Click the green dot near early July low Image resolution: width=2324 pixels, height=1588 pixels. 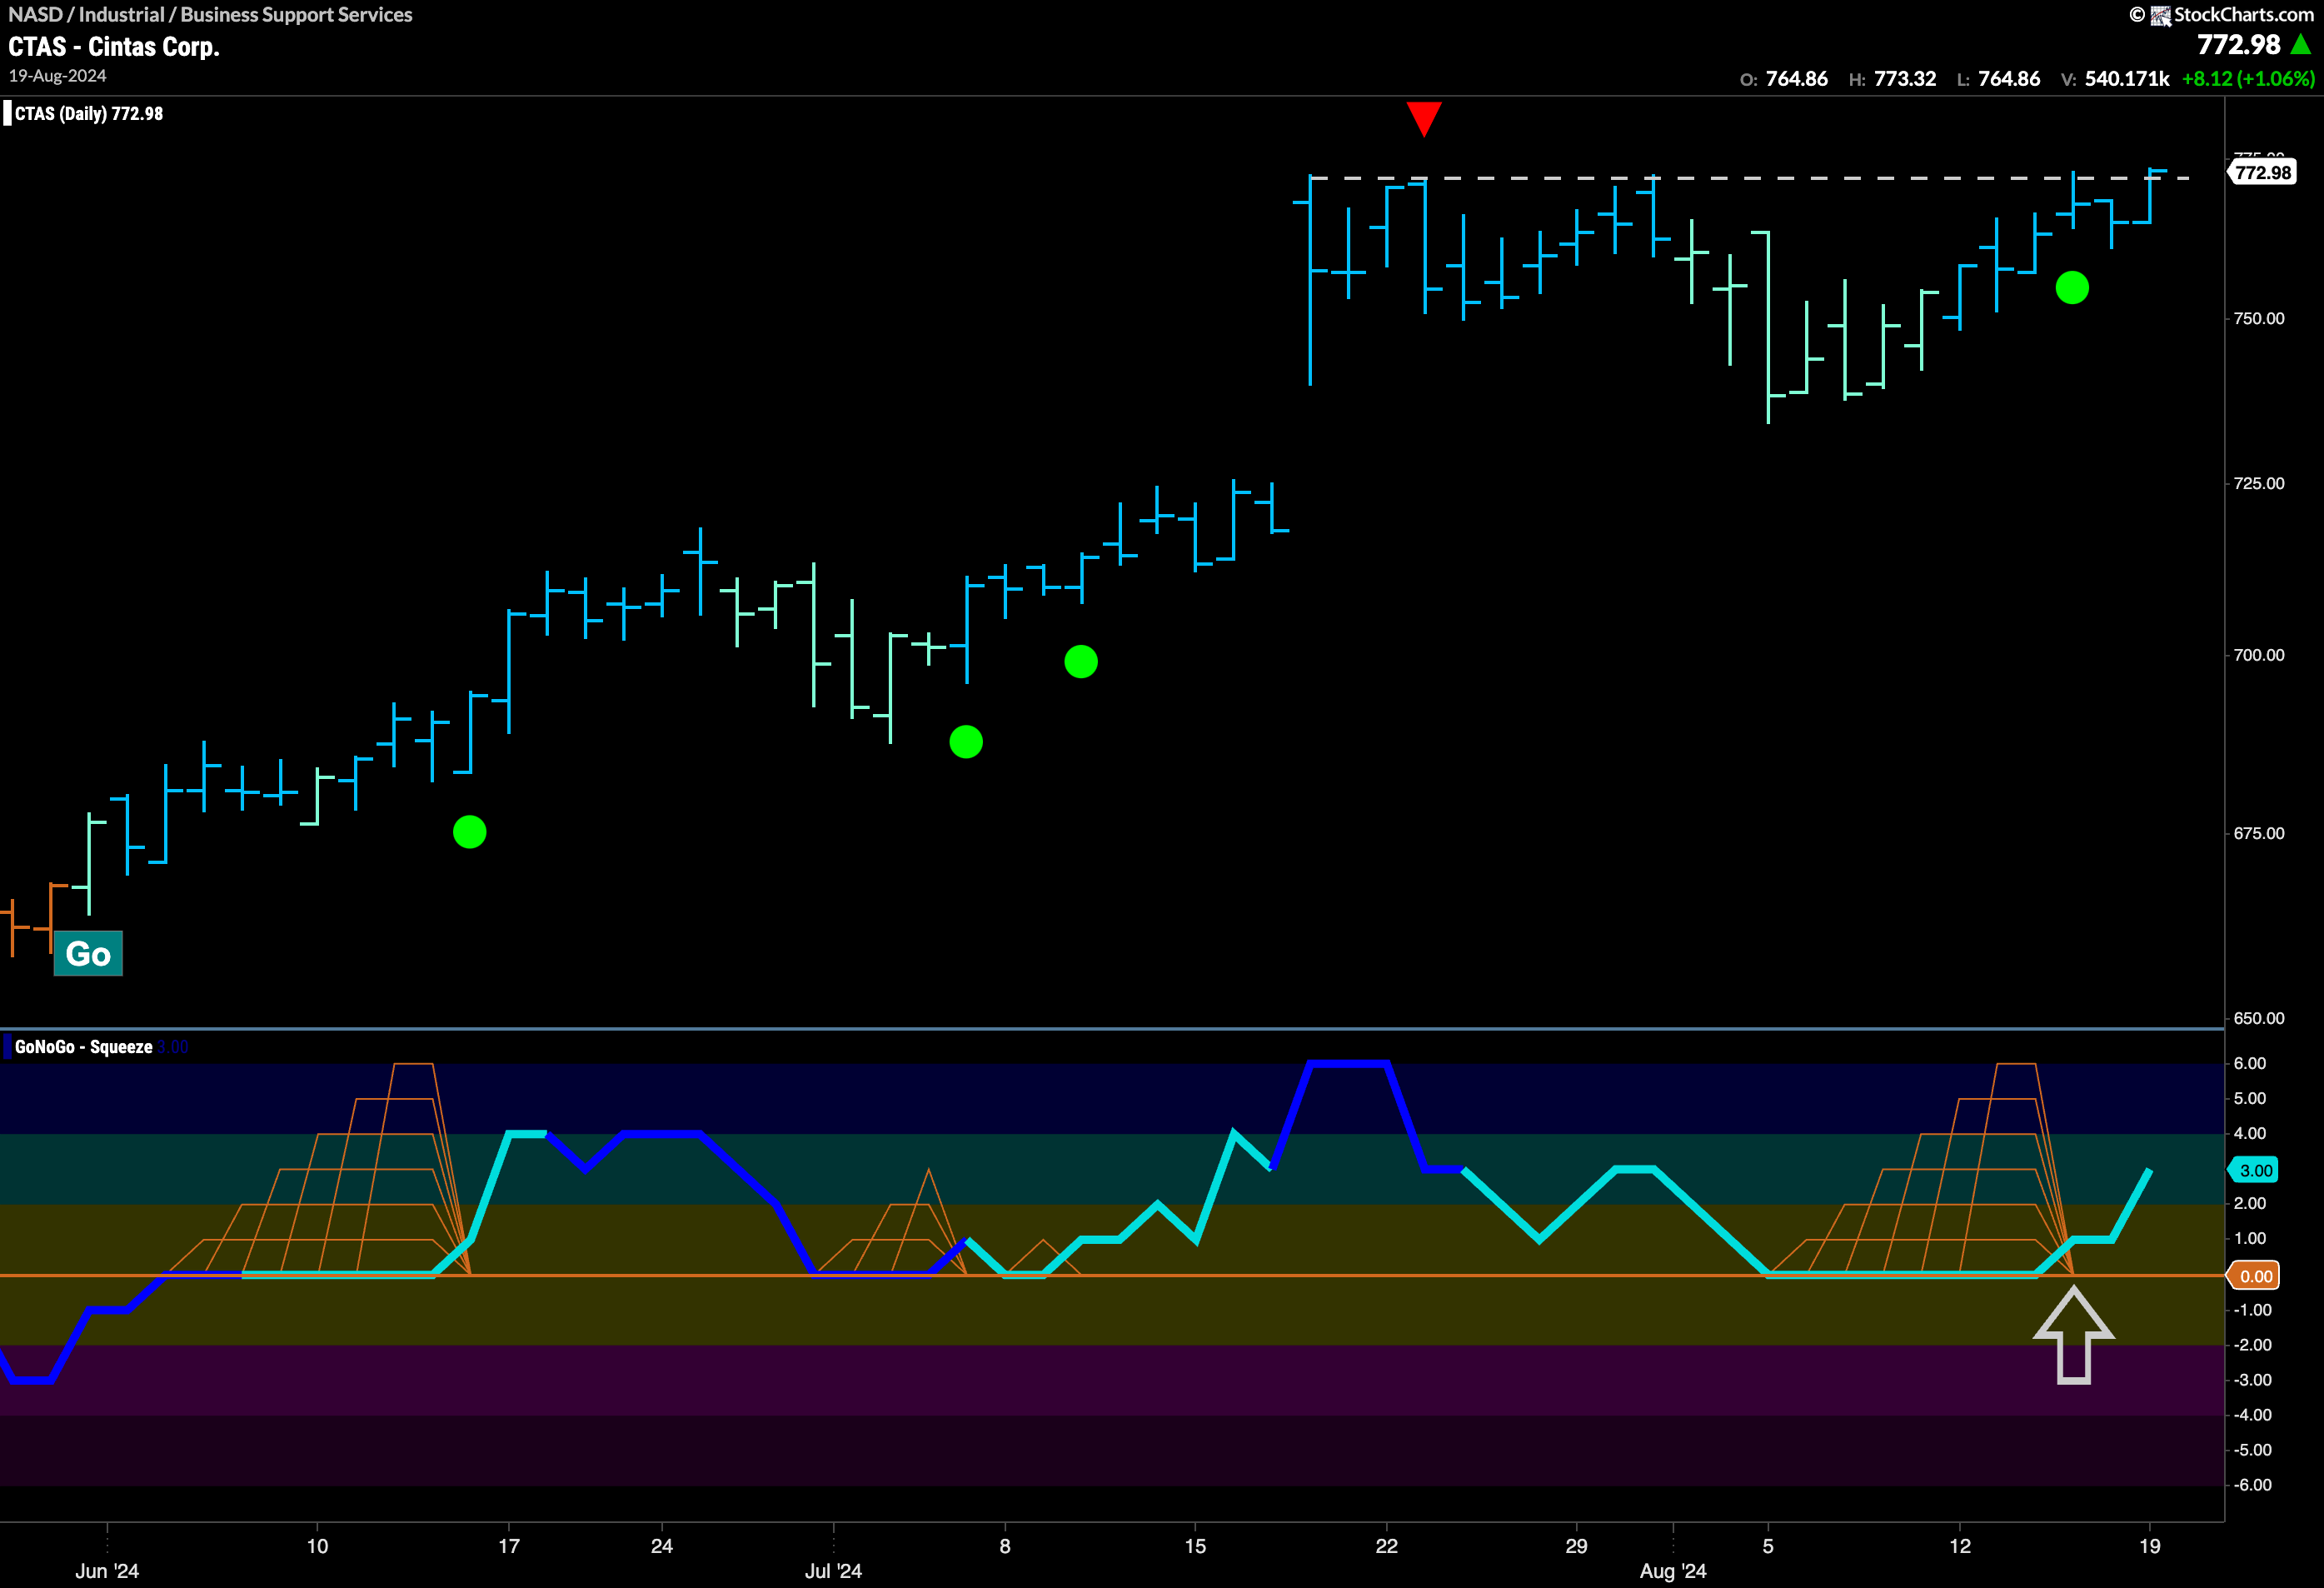click(966, 742)
